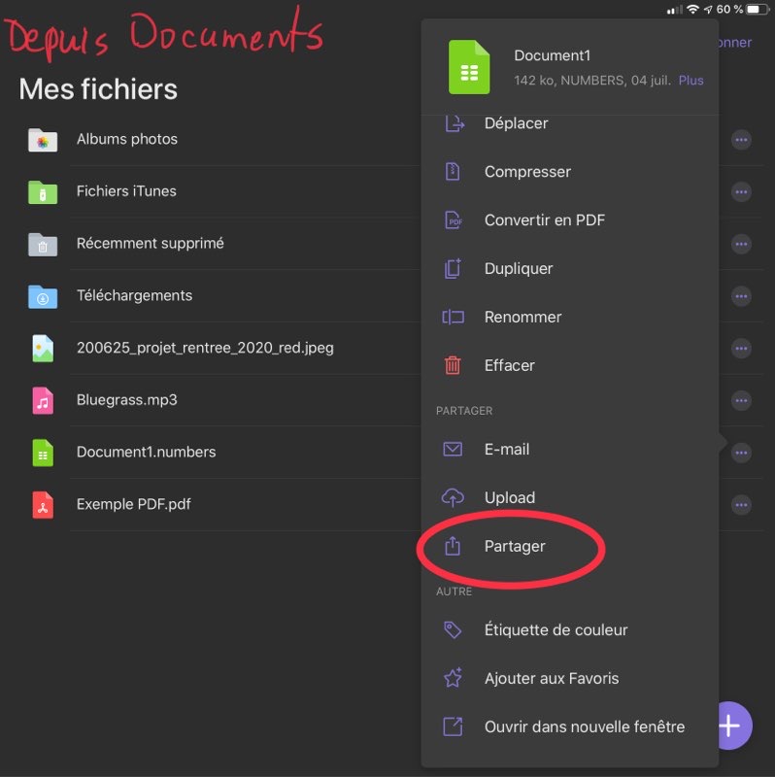The width and height of the screenshot is (775, 777).
Task: Click the Ajouter aux Favoris star icon
Action: tap(453, 679)
